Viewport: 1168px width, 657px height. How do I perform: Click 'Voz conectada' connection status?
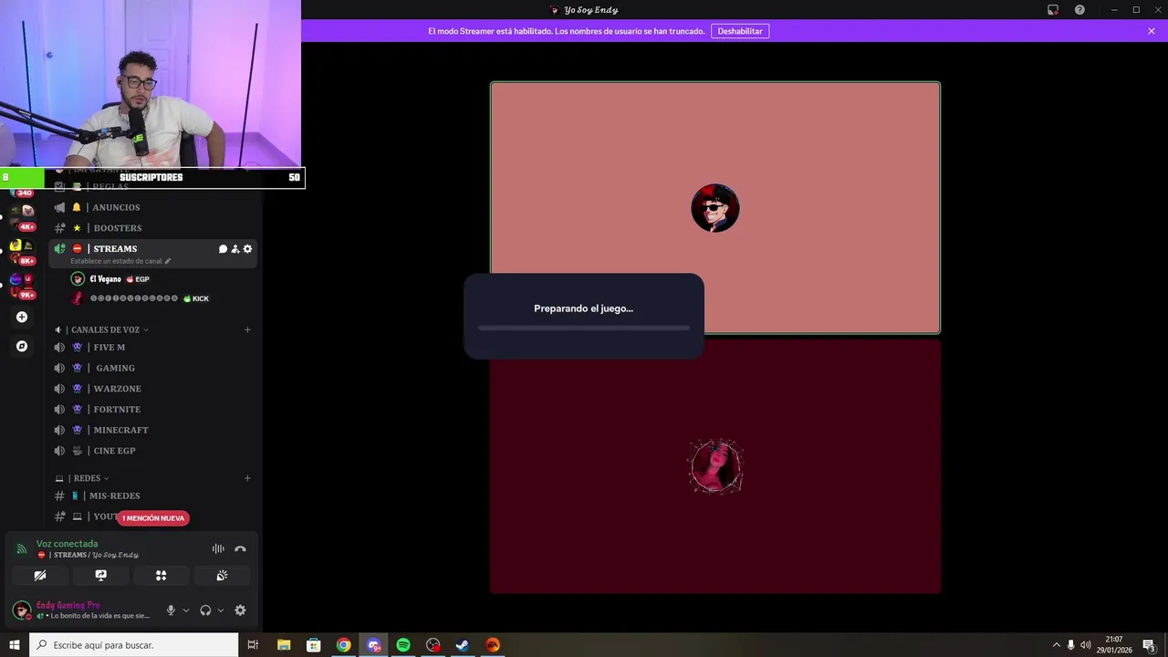coord(67,544)
